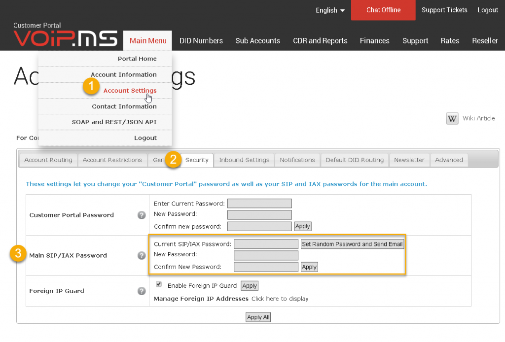This screenshot has height=342, width=505.
Task: Open the Wiki Article icon
Action: pyautogui.click(x=452, y=118)
